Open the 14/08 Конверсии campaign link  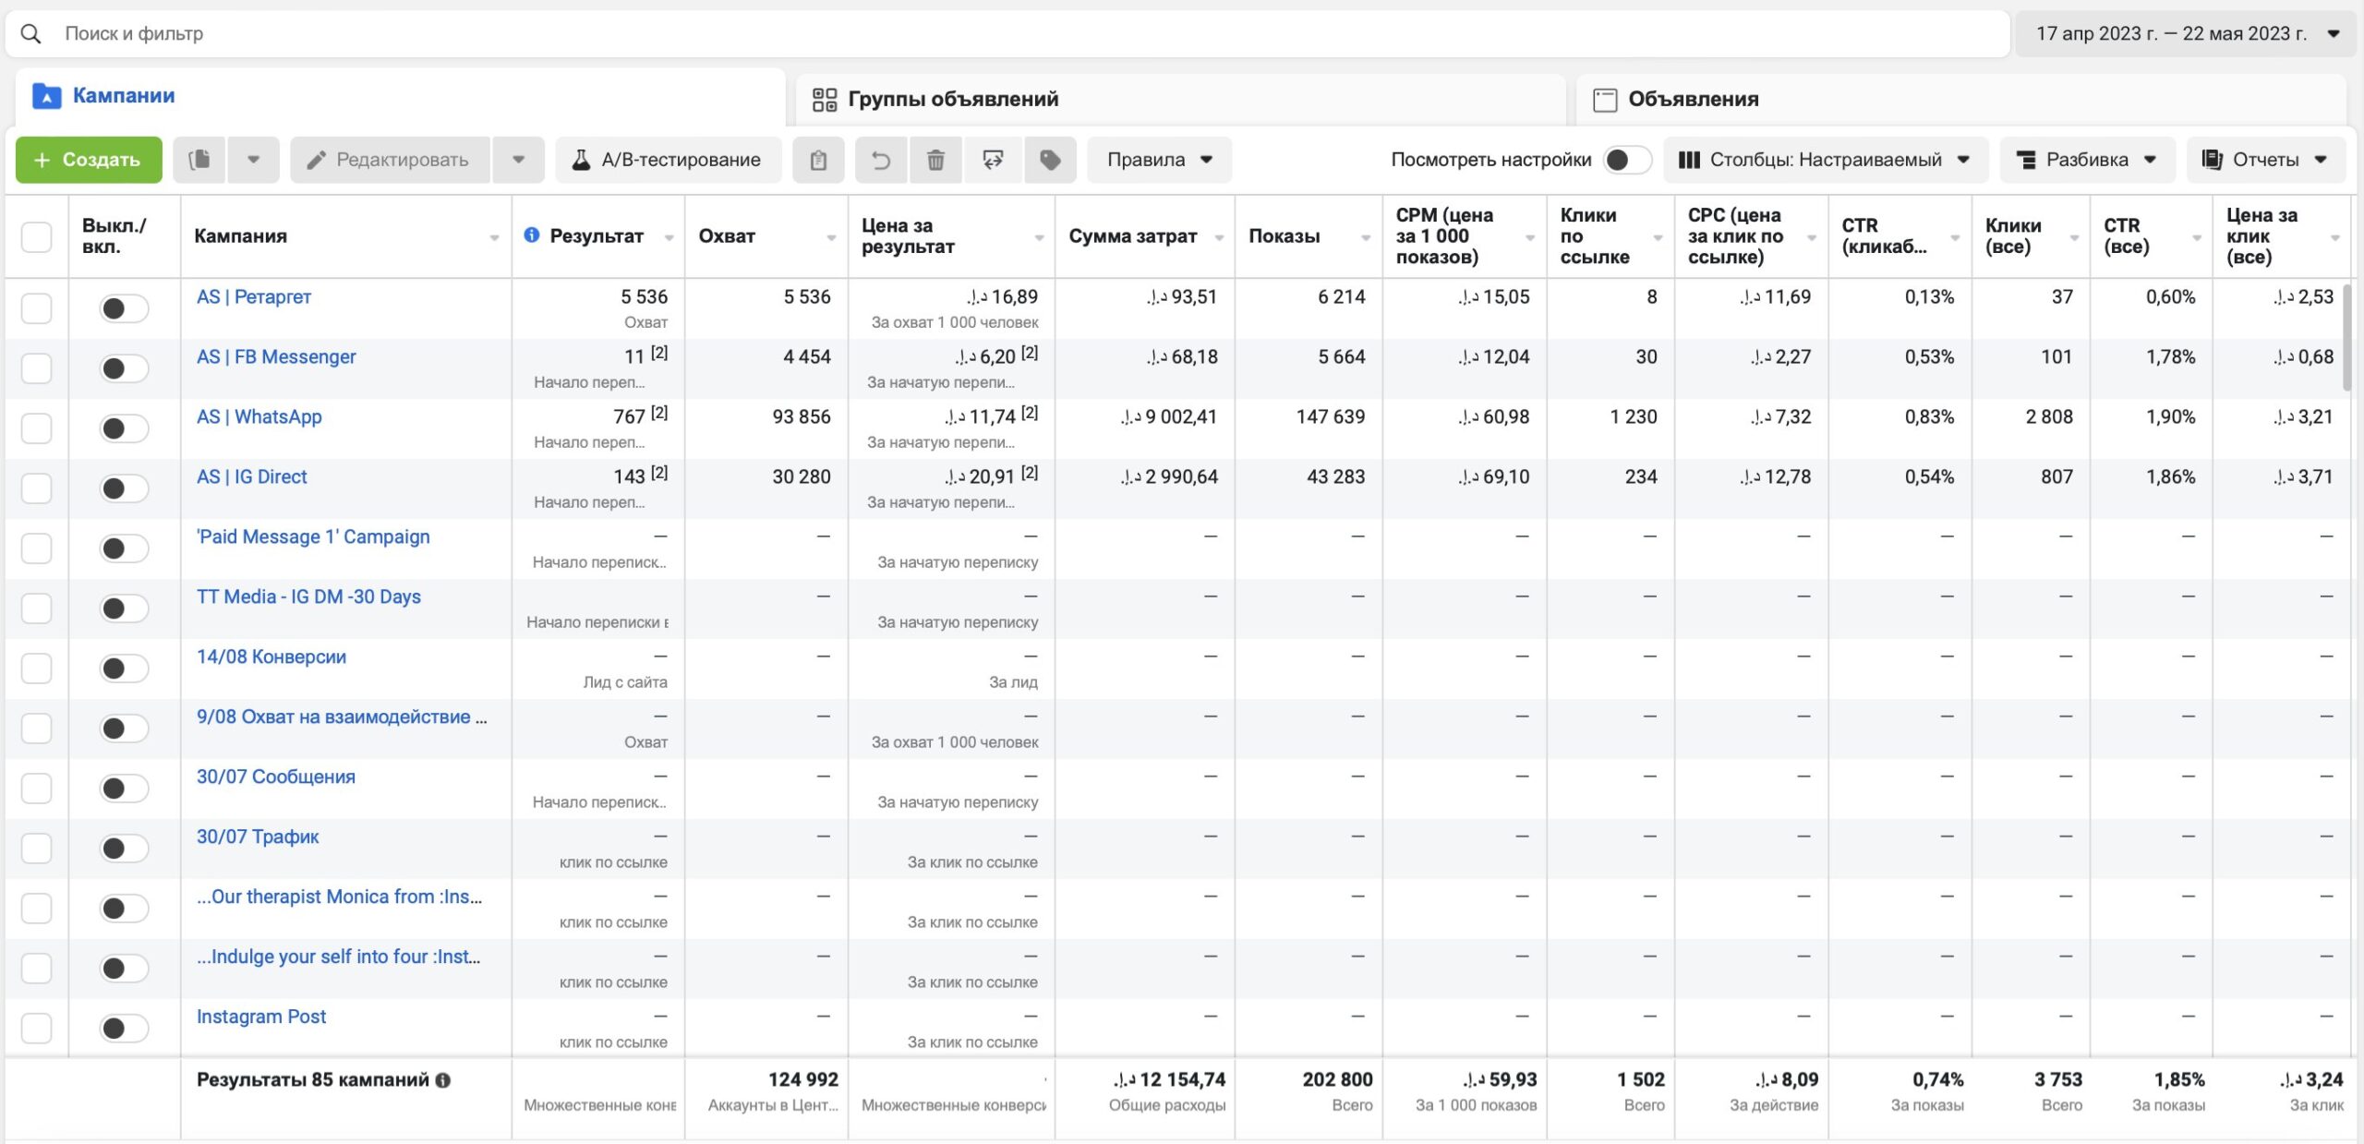point(271,657)
